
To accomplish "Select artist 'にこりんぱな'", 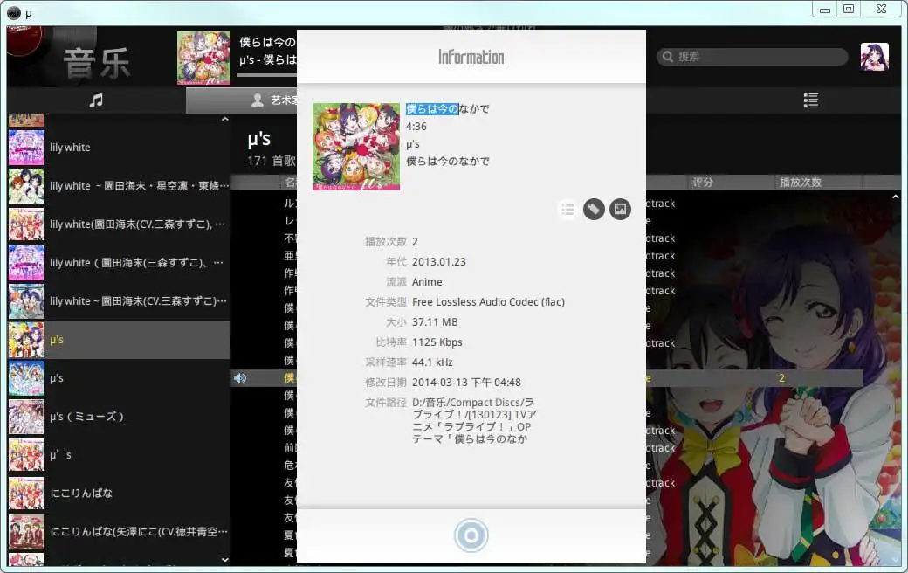I will coord(119,493).
